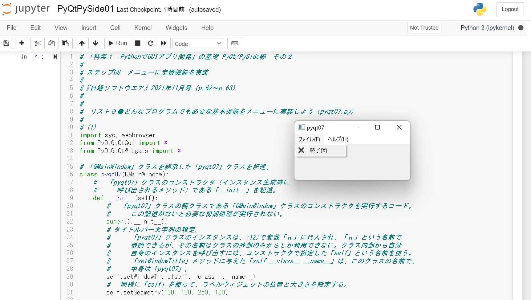Click the Python 3 (ipykernel) indicator
The image size is (531, 300).
487,28
